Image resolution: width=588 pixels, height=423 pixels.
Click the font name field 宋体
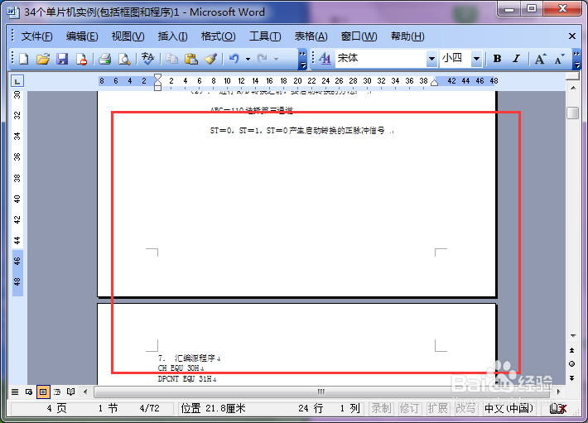[381, 59]
